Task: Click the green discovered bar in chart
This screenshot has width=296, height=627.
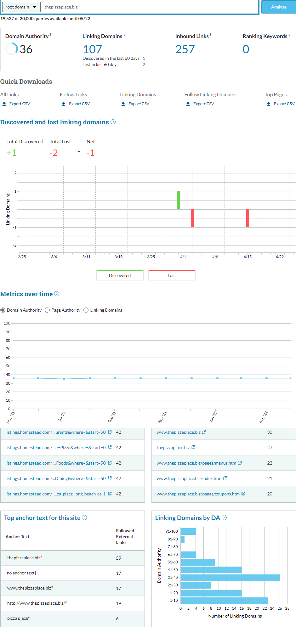Action: (x=178, y=200)
